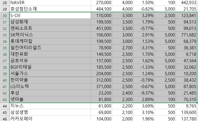Select the price cell 451,000
This screenshot has height=121, width=198.
click(x=101, y=28)
